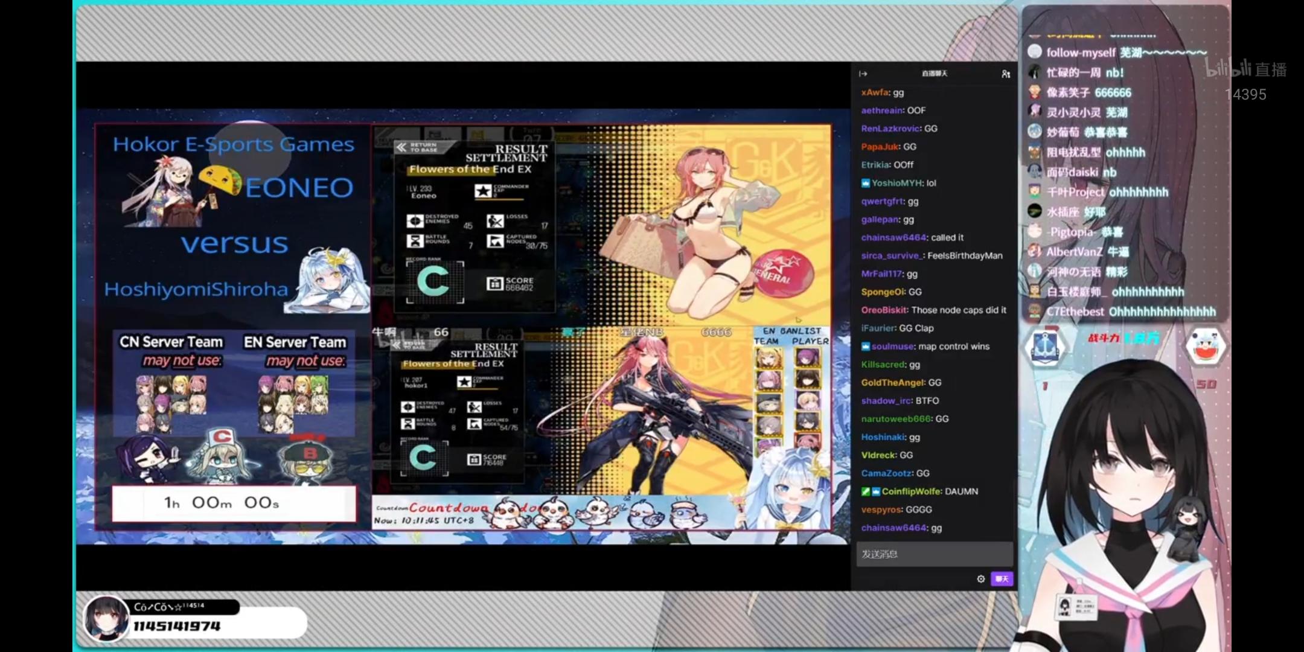The height and width of the screenshot is (652, 1304).
Task: Open 水插座's avatar icon
Action: (1035, 211)
